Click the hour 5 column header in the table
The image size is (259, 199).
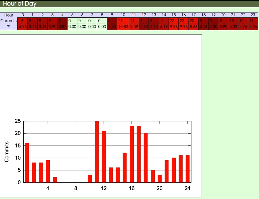pos(72,15)
